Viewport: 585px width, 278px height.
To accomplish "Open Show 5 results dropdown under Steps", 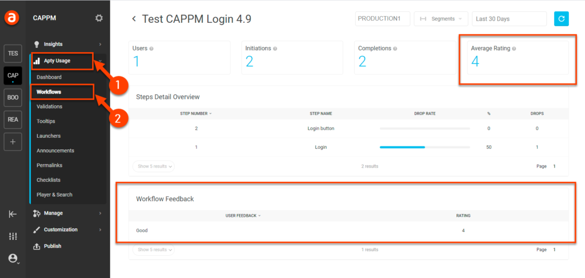I will click(x=154, y=166).
